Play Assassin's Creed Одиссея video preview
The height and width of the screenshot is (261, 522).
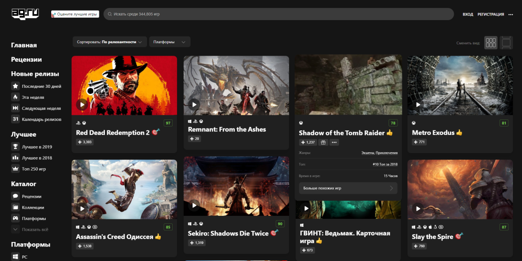pos(82,209)
